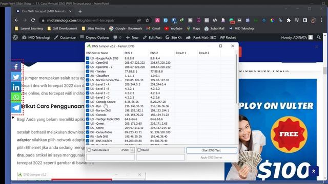Click Apply DNS Server button
This screenshot has height=184, width=328.
tap(212, 157)
